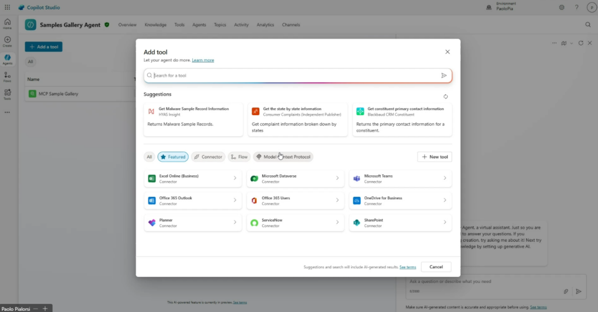Switch to the Analytics tab
The width and height of the screenshot is (598, 312).
click(x=265, y=25)
